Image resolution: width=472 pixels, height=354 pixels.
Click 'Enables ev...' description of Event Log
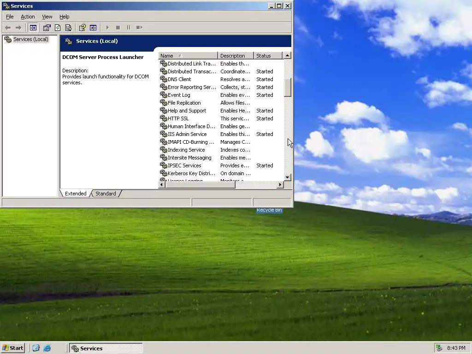[235, 95]
